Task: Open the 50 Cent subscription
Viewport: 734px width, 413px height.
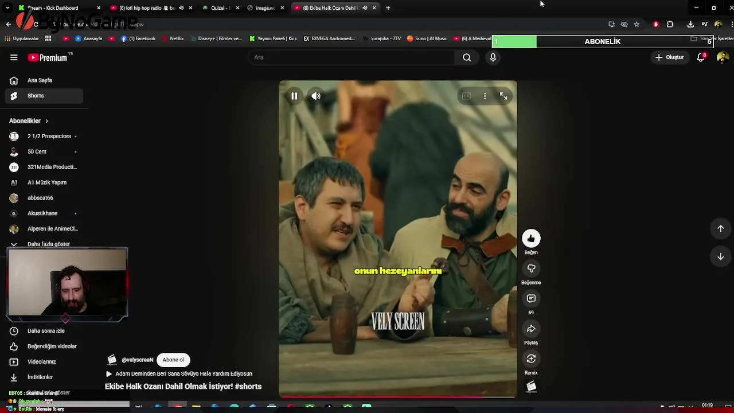Action: click(x=44, y=152)
